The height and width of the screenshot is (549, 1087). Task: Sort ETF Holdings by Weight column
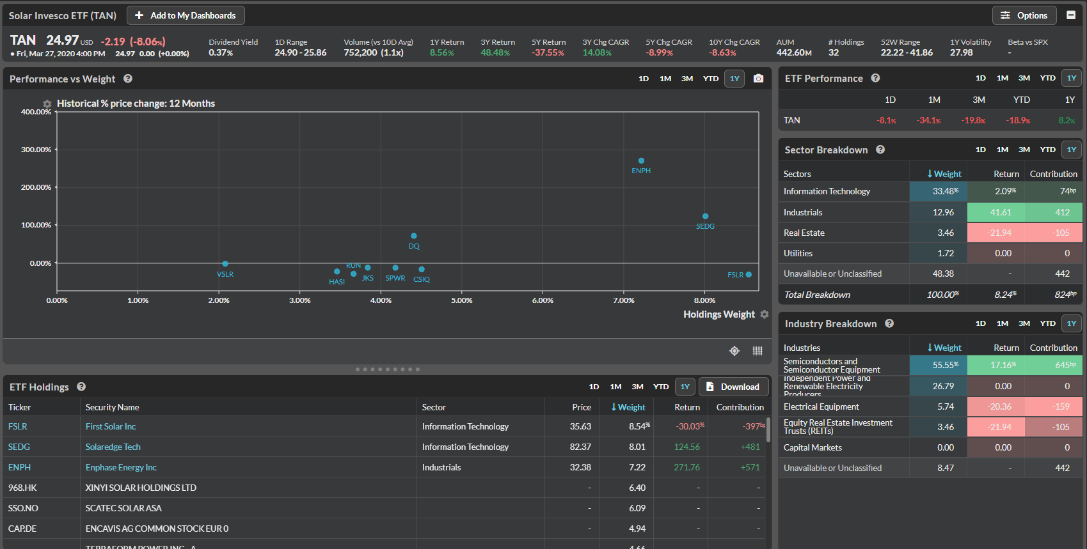point(628,407)
